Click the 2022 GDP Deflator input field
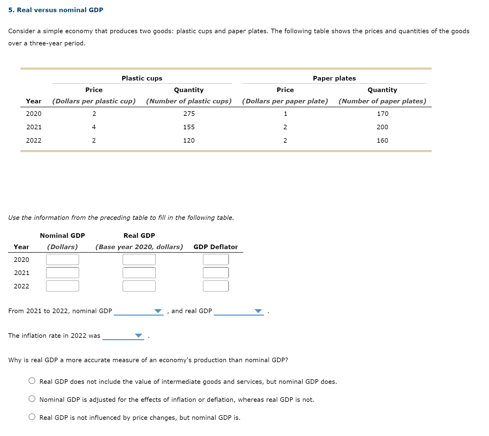The image size is (489, 436). tap(216, 286)
